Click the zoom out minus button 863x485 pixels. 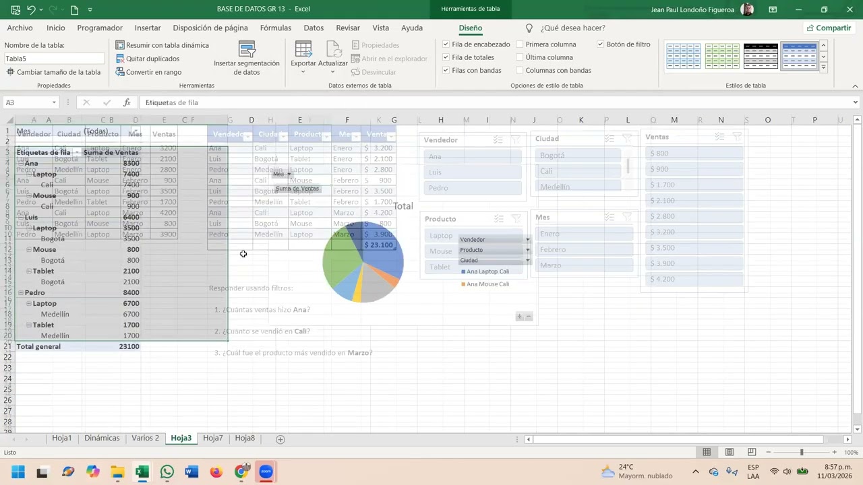click(769, 453)
